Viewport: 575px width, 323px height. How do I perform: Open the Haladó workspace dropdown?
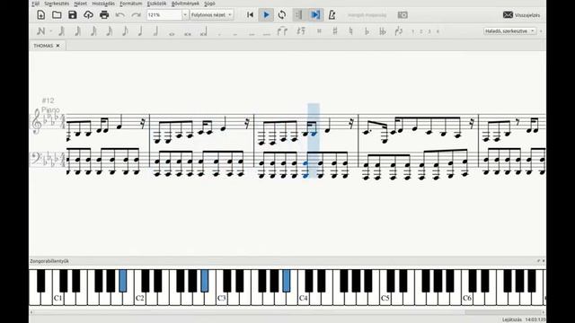pos(509,31)
